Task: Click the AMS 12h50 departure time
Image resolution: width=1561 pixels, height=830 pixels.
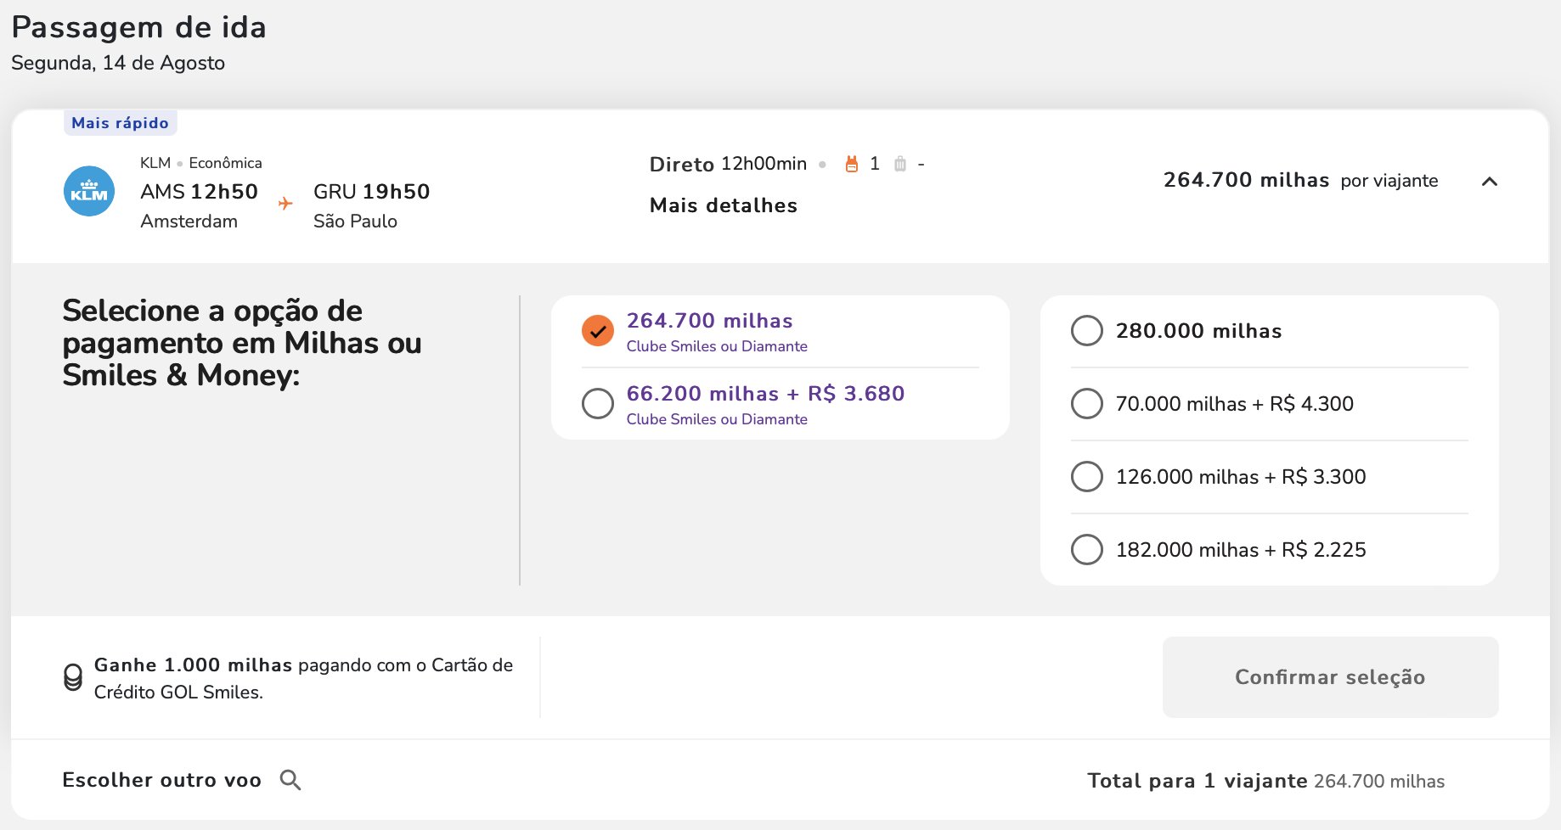Action: 199,192
